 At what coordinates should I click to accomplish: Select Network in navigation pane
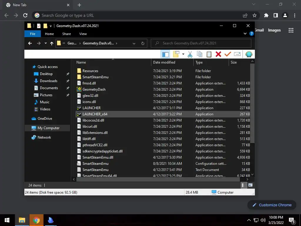[x=44, y=137]
